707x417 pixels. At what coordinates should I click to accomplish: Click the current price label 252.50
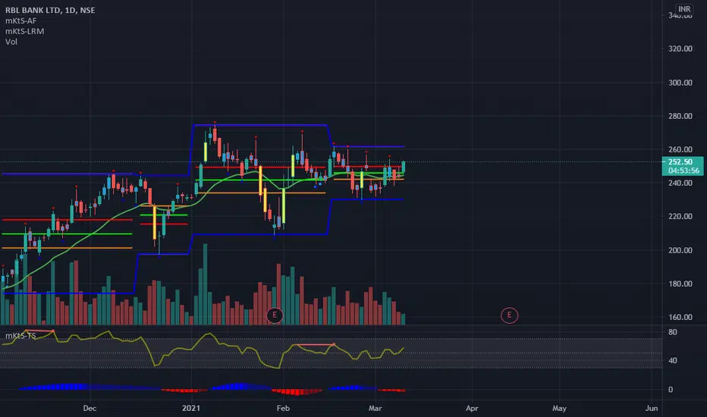click(x=680, y=161)
